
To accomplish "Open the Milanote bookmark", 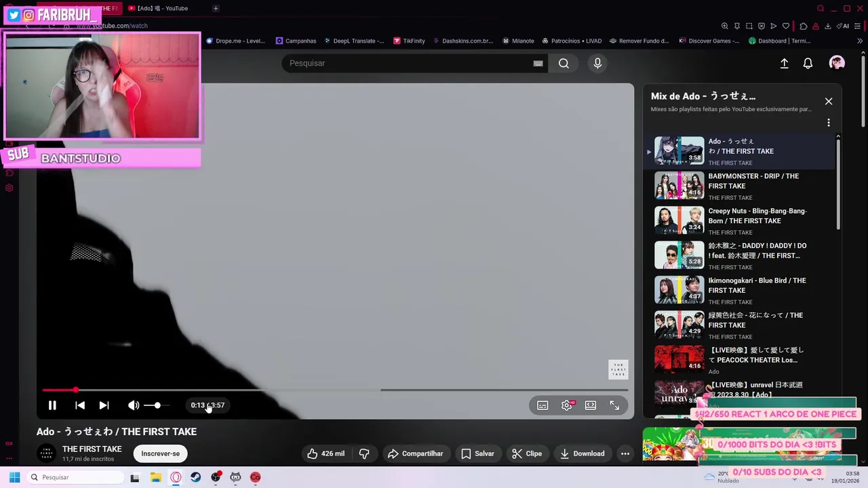I will (x=518, y=41).
